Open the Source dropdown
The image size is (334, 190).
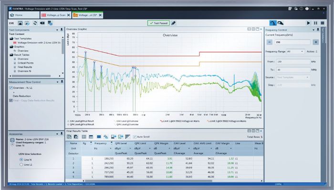tap(292, 77)
